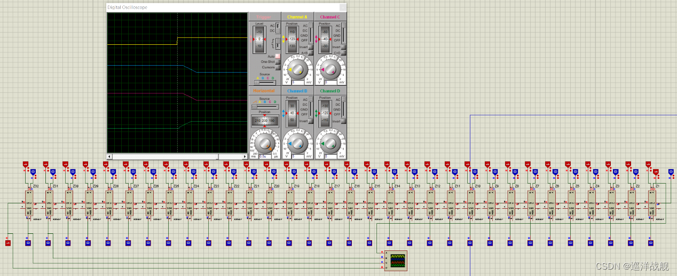Select the Z20 chip component

pyautogui.click(x=270, y=203)
